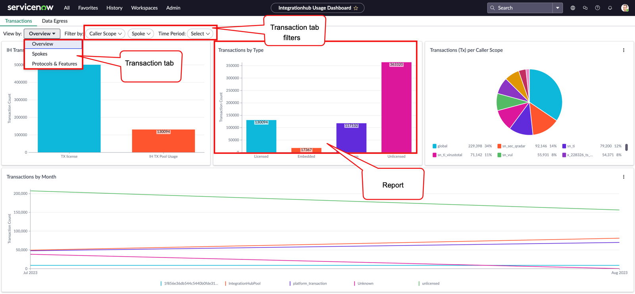Screen dimensions: 635x294
Task: Open the Workspaces menu
Action: 144,8
